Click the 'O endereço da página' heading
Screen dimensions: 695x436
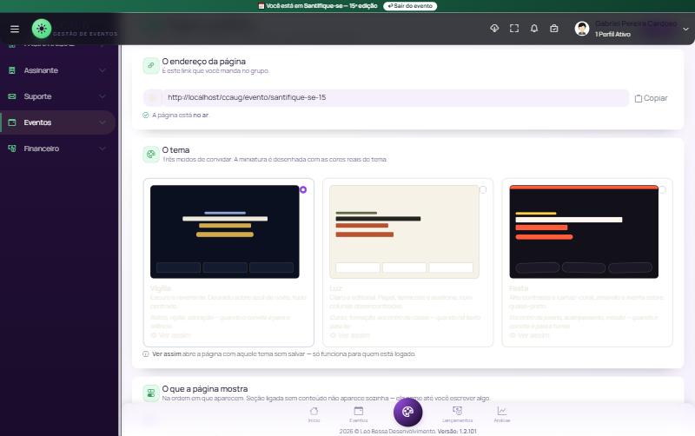click(203, 62)
